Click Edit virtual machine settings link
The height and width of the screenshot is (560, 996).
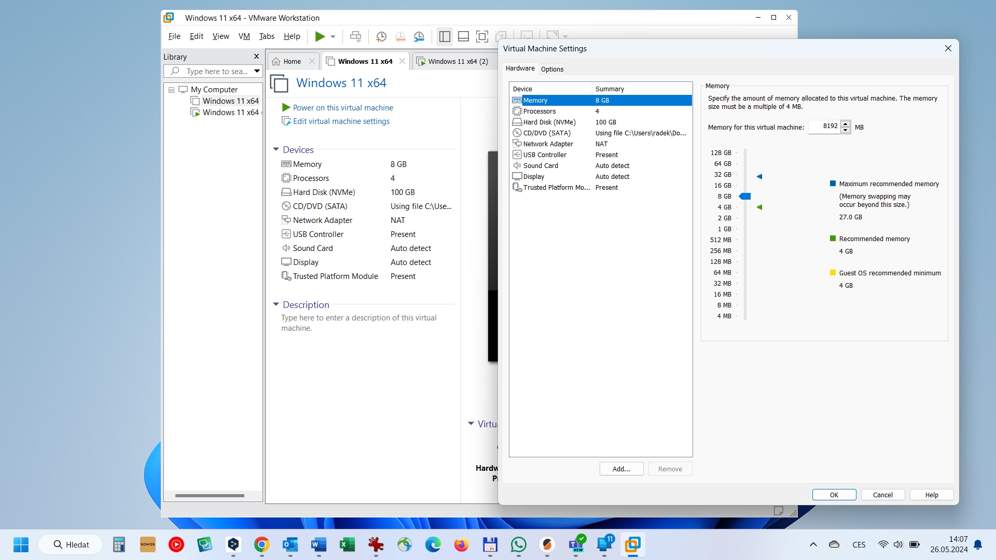pos(341,121)
